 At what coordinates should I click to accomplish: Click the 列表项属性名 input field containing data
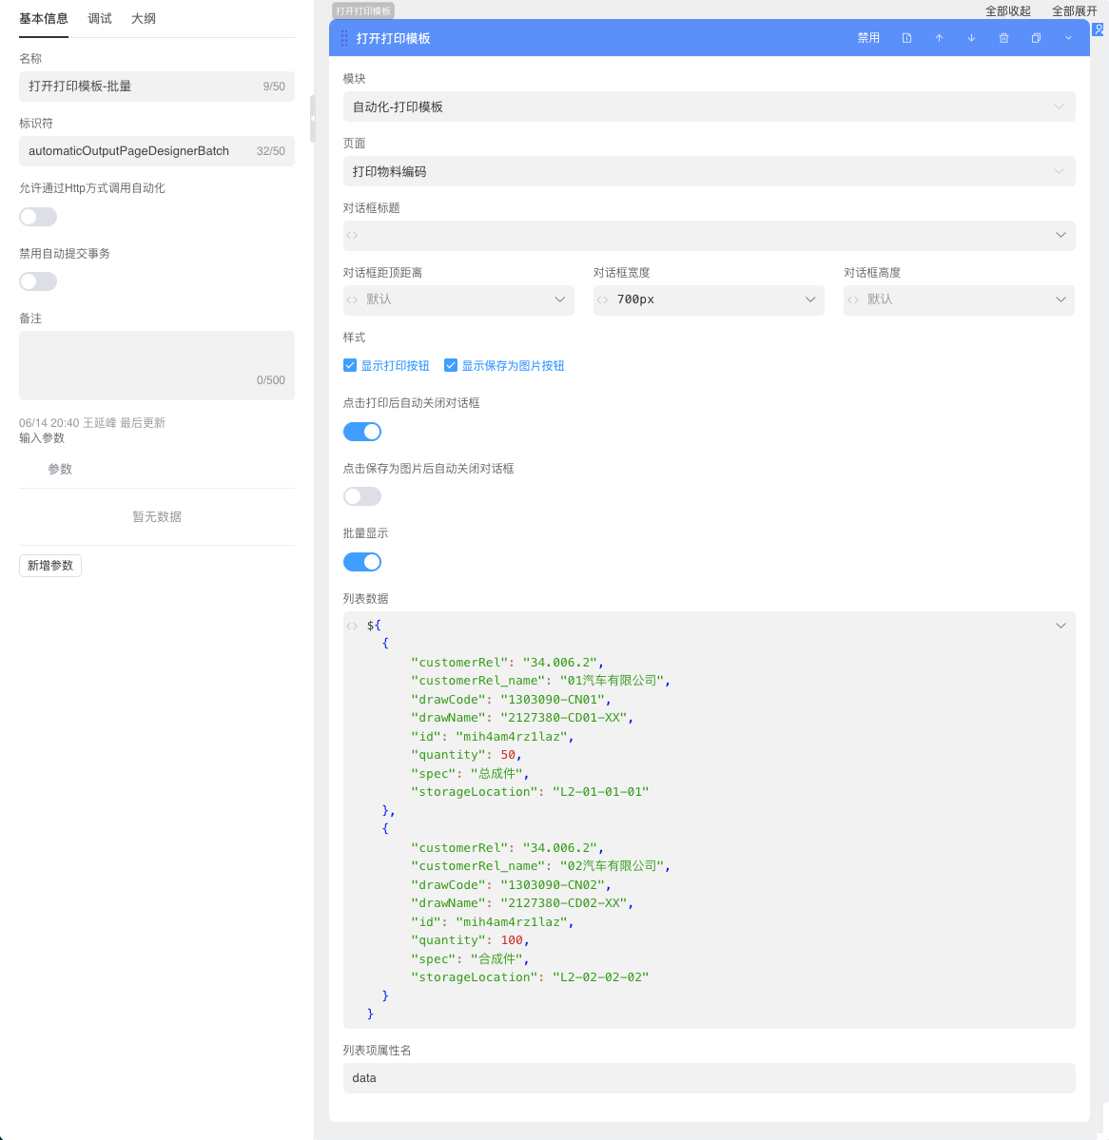point(709,1078)
